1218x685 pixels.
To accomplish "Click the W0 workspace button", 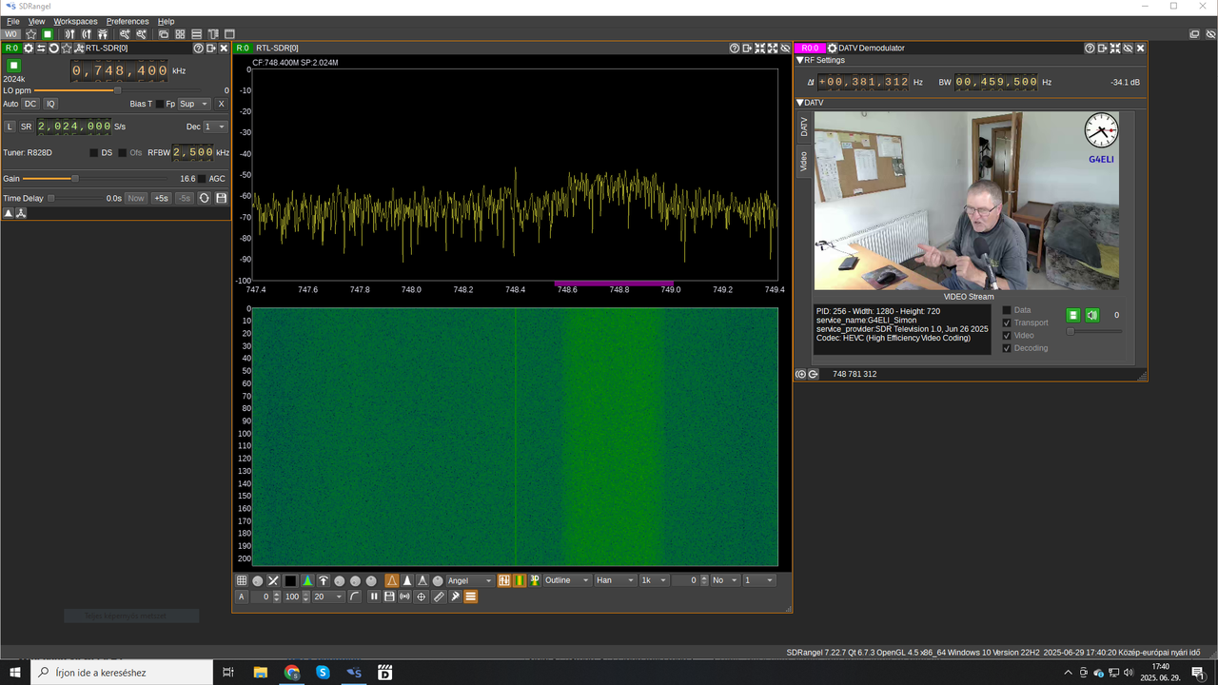I will (x=10, y=34).
